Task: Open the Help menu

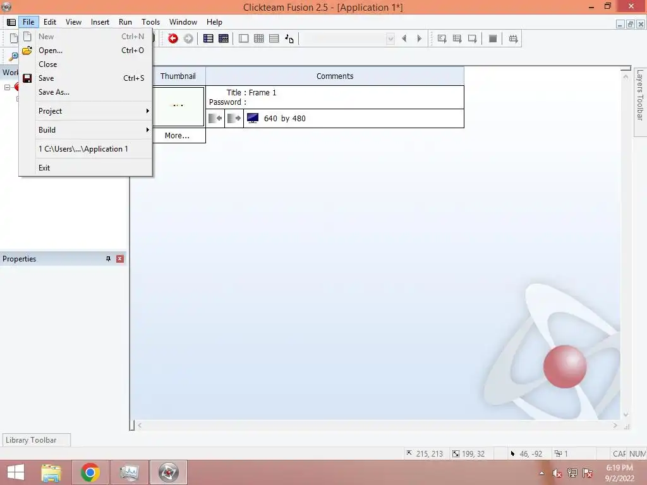Action: [215, 22]
